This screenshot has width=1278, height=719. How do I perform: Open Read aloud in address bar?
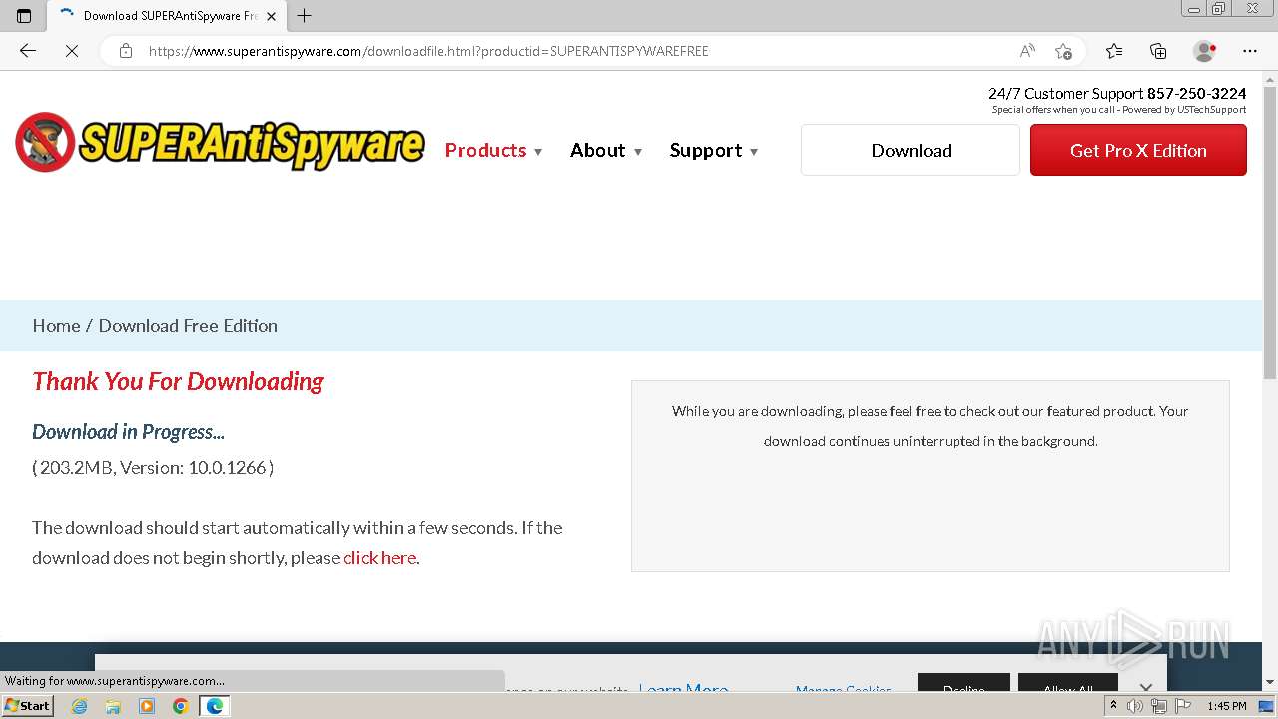1027,51
